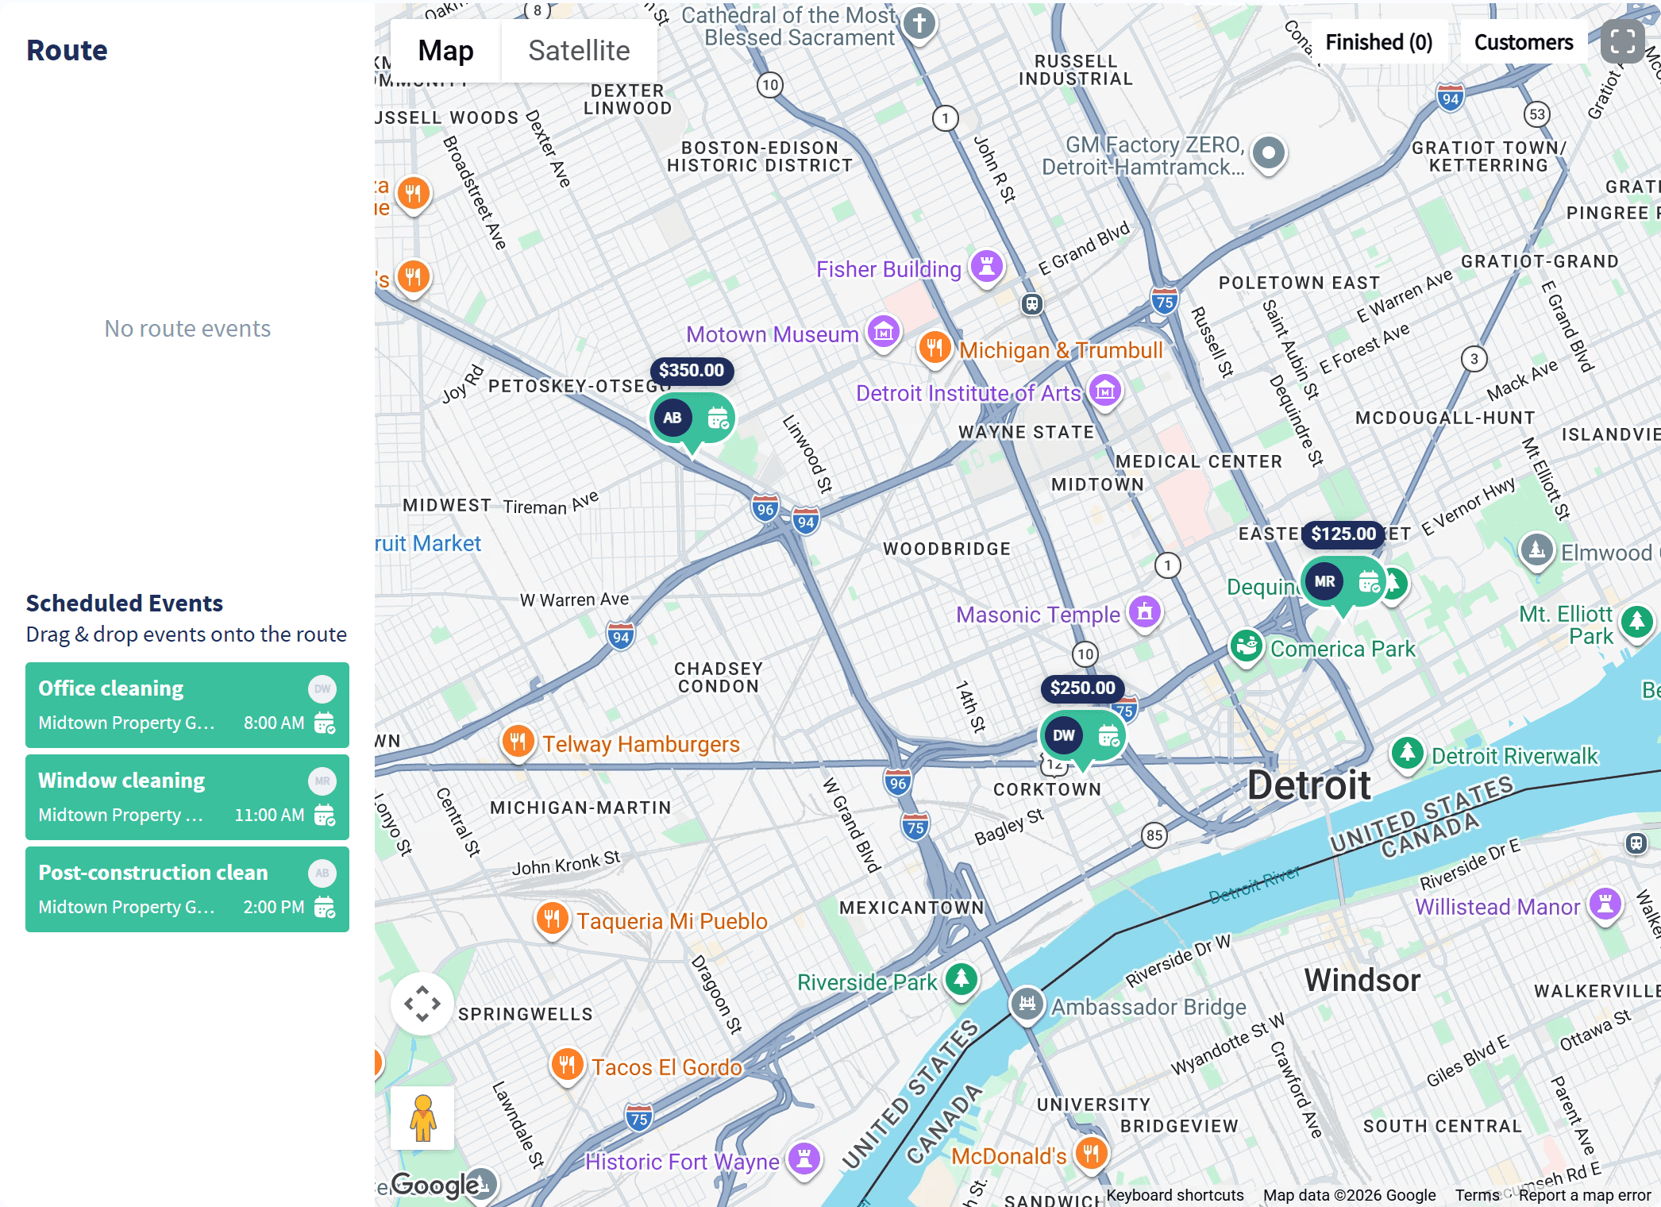Click the Detroit city label
Image resolution: width=1661 pixels, height=1207 pixels.
pos(1308,785)
